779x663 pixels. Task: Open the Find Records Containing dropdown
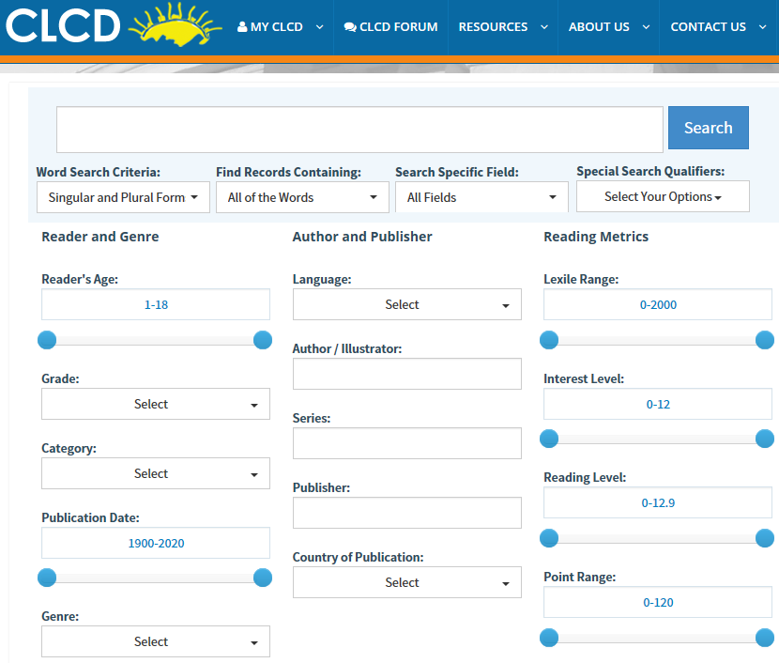[302, 197]
